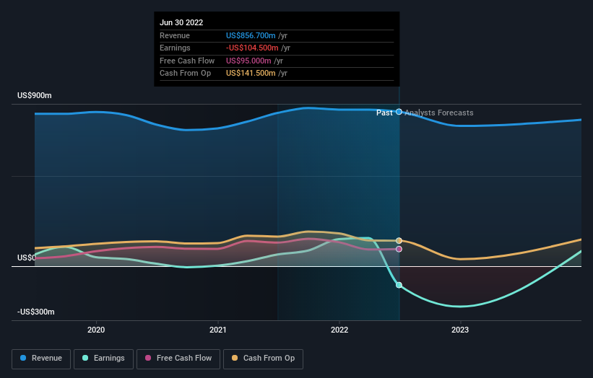The width and height of the screenshot is (593, 378).
Task: Click the 2021 x-axis label
Action: [218, 330]
